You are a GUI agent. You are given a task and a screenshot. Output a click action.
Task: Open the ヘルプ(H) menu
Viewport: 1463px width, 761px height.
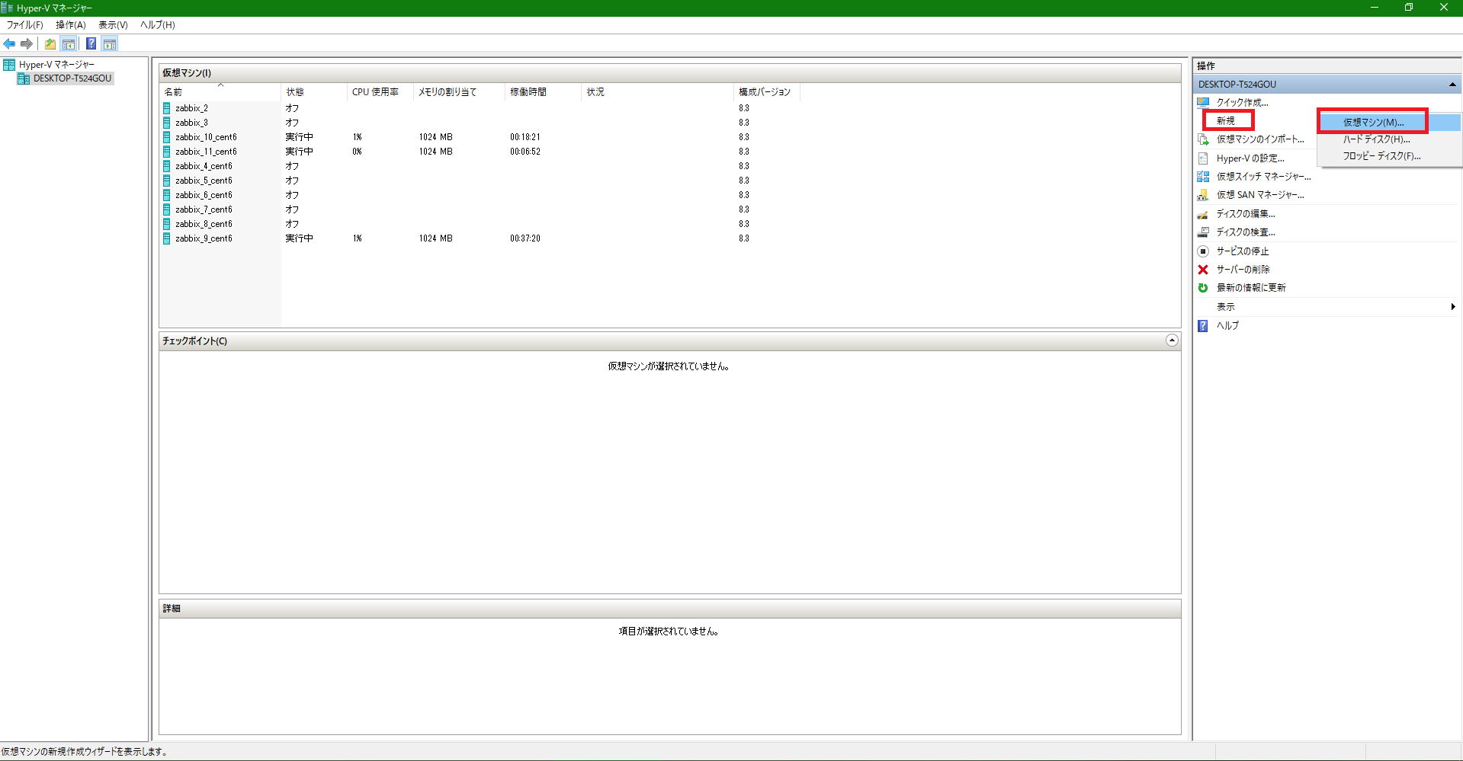(158, 25)
